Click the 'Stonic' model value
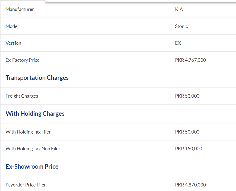 tap(181, 26)
